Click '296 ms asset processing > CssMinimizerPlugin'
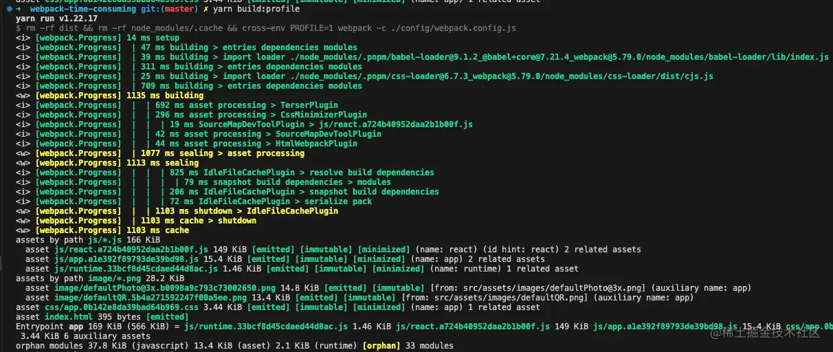Image resolution: width=833 pixels, height=352 pixels. point(261,115)
